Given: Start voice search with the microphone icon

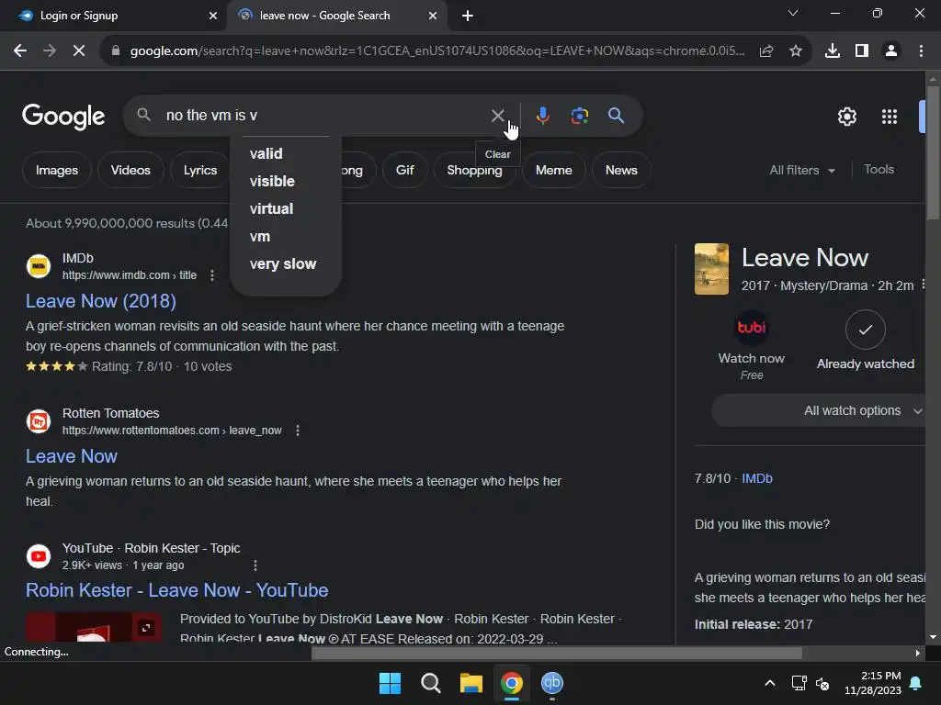Looking at the screenshot, I should (542, 115).
